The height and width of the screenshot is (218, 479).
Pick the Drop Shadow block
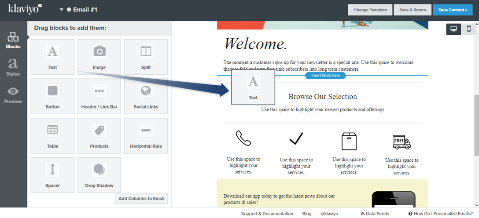click(x=99, y=174)
